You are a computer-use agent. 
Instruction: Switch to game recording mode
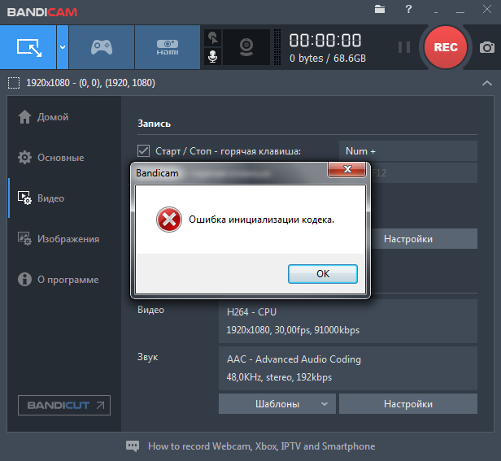pos(102,47)
